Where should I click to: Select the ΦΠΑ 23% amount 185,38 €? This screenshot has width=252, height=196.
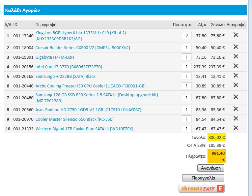pos(216,146)
